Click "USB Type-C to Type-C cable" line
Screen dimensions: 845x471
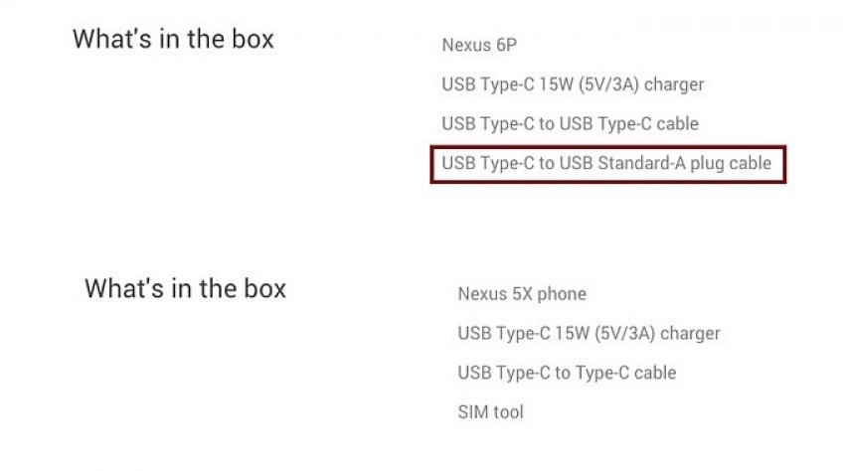567,373
